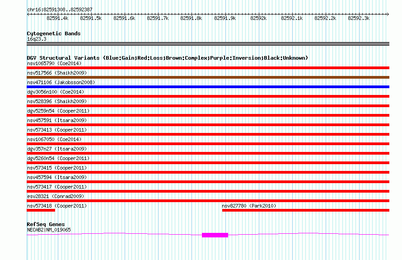Click the RefSeq Genes track title
The width and height of the screenshot is (402, 260).
pos(46,224)
